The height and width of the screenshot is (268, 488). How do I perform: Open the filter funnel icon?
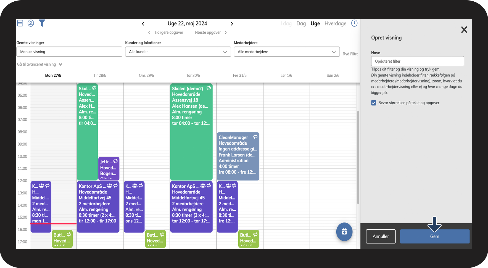(42, 23)
